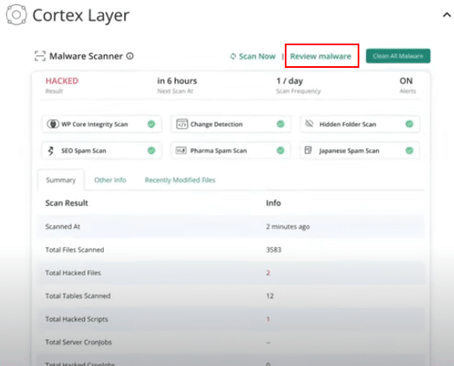Click the Pharma Spam Scan label
Viewport: 454px width, 366px height.
point(219,151)
